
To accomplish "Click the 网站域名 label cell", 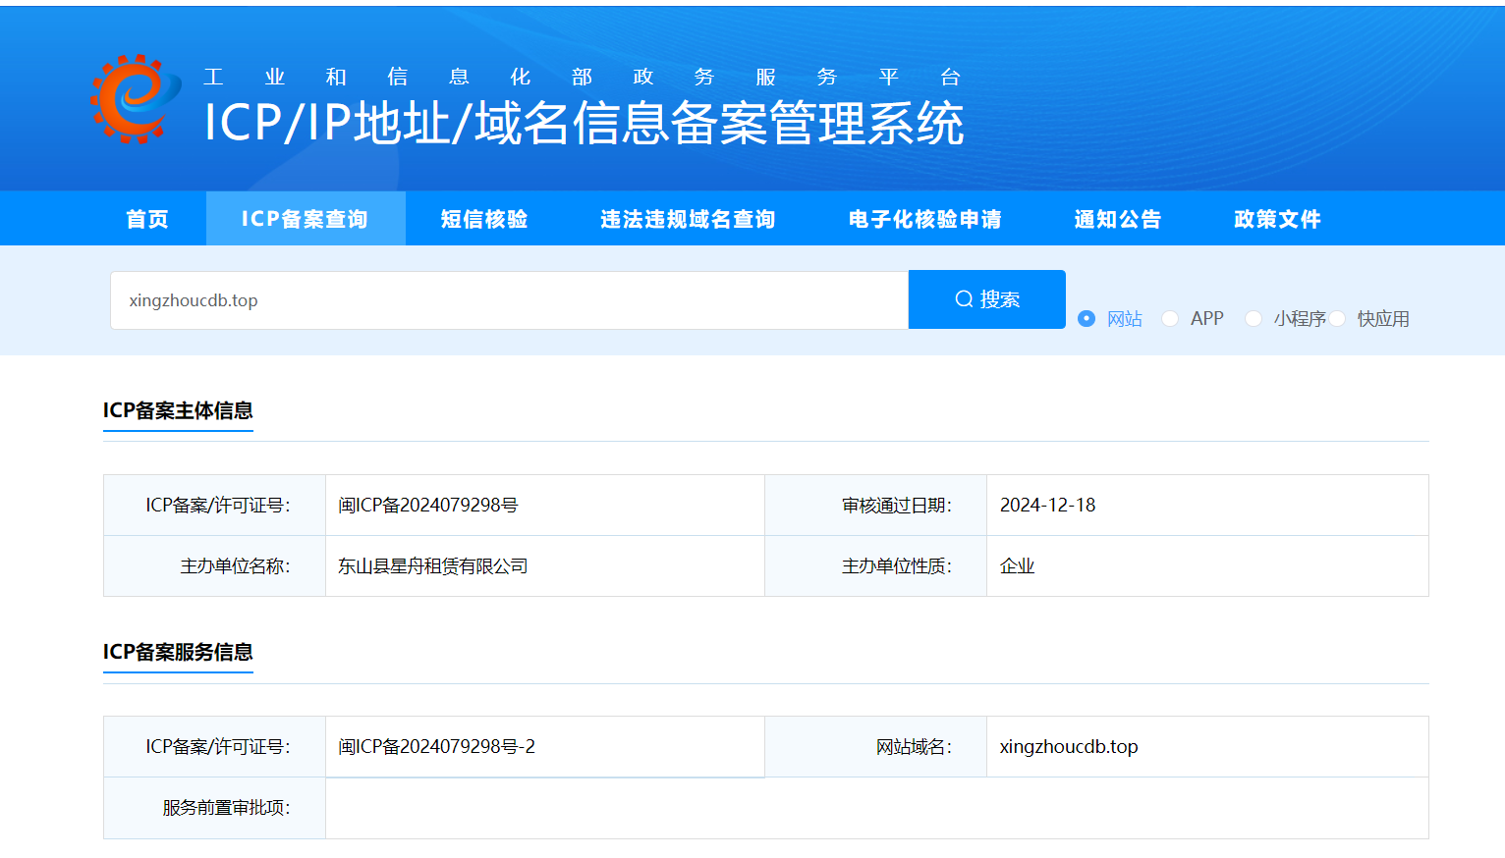I will 876,747.
